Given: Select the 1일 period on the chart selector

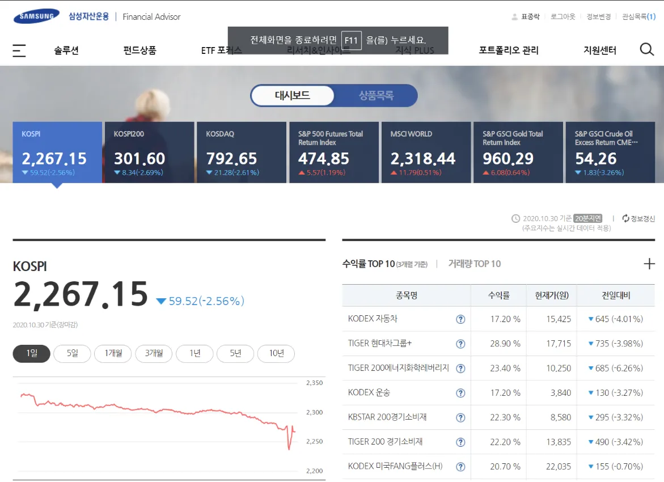Looking at the screenshot, I should pyautogui.click(x=31, y=353).
